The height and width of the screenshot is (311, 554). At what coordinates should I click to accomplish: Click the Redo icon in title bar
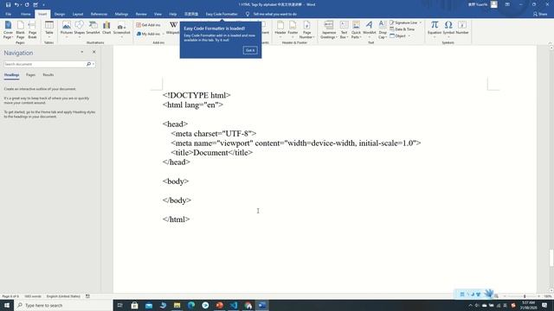[27, 4]
